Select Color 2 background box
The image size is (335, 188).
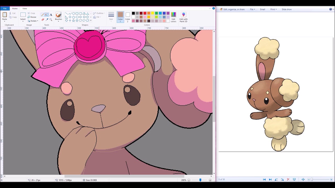coord(128,17)
